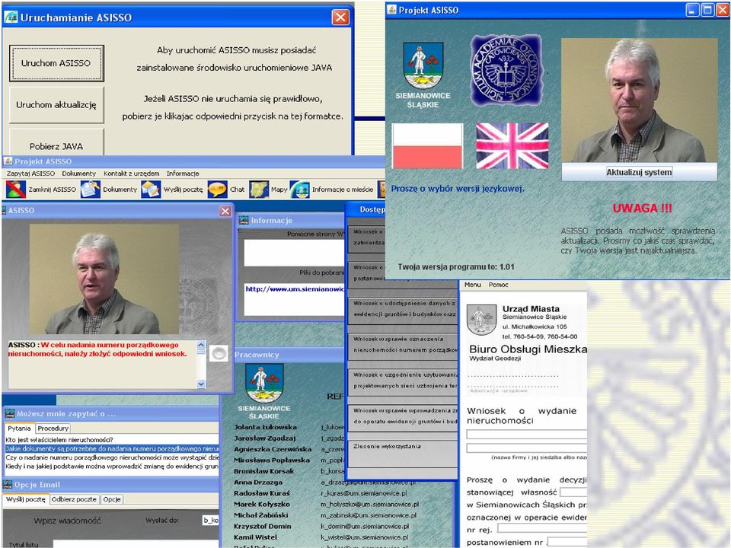Switch to the Wyślij pocztę tab
The image size is (731, 548).
tap(26, 499)
